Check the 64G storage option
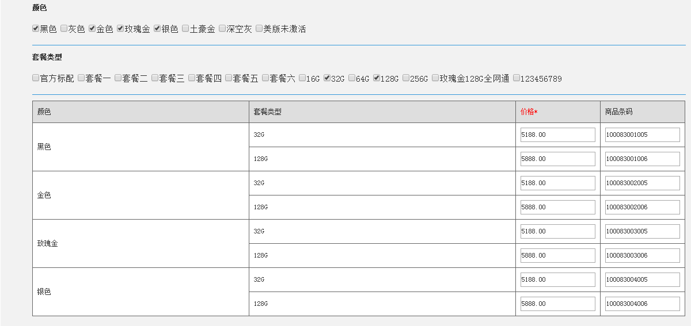 [x=352, y=78]
